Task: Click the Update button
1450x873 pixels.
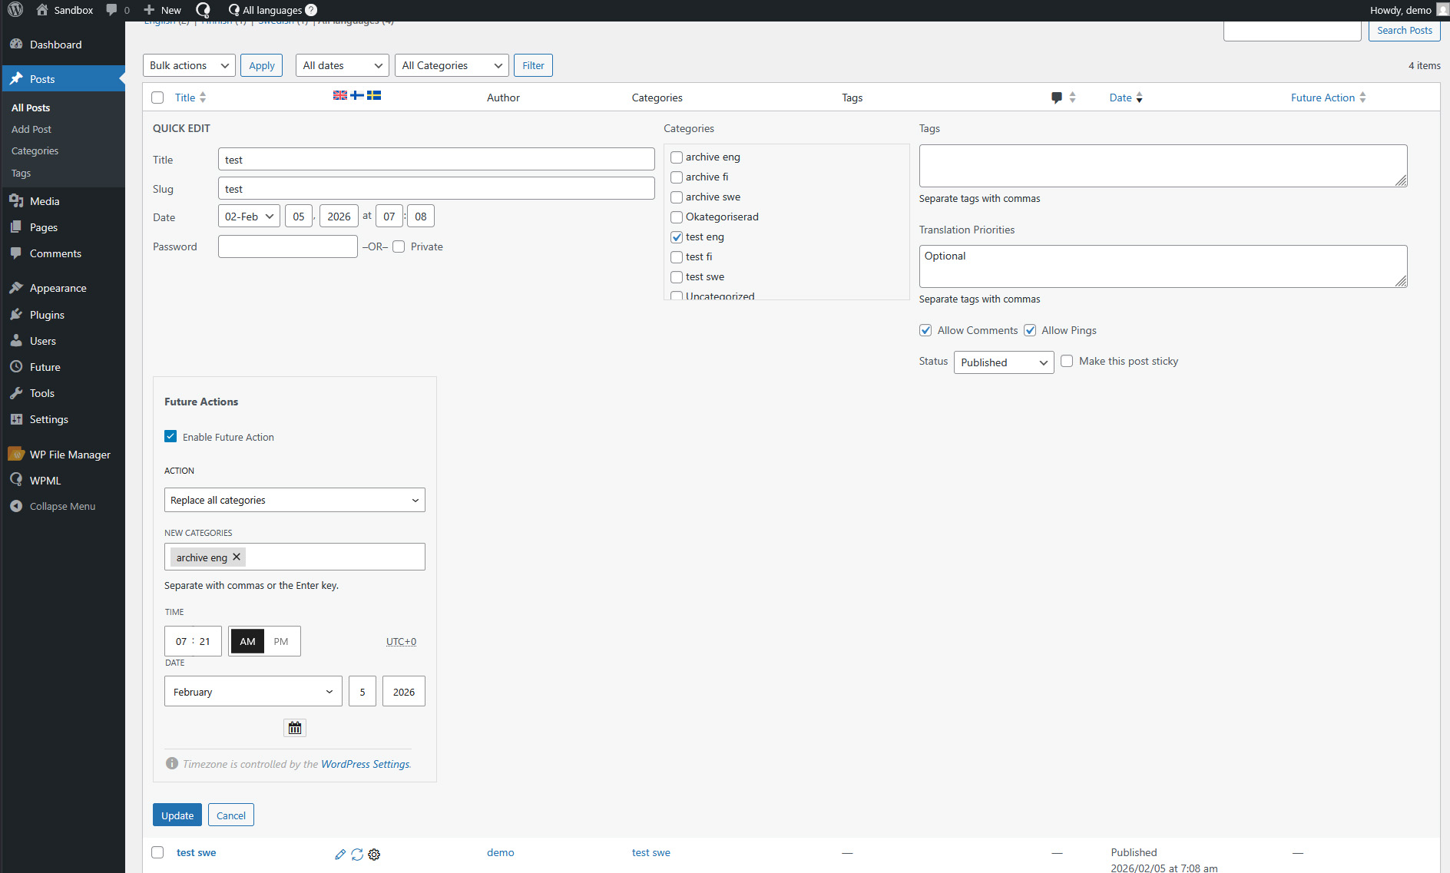Action: pos(177,815)
